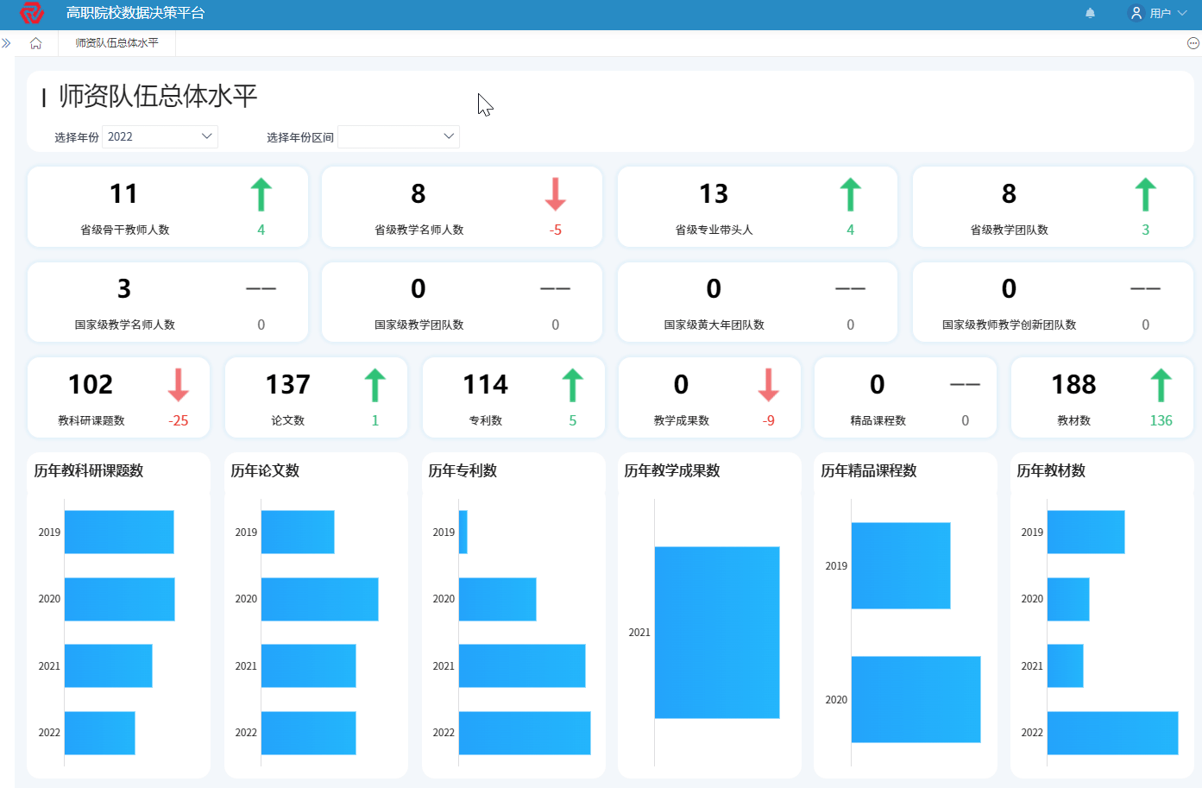This screenshot has width=1202, height=788.
Task: Click the user profile avatar icon
Action: click(1136, 13)
